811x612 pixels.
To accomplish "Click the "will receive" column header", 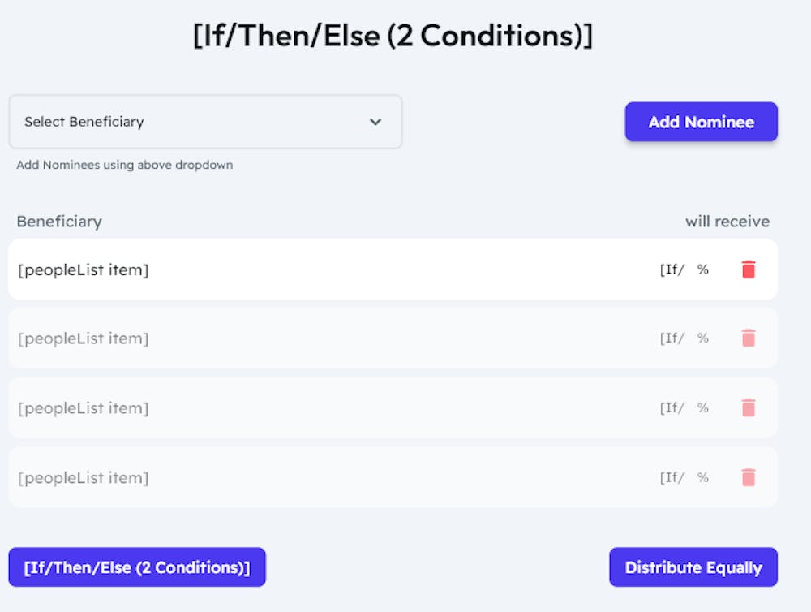I will coord(727,222).
